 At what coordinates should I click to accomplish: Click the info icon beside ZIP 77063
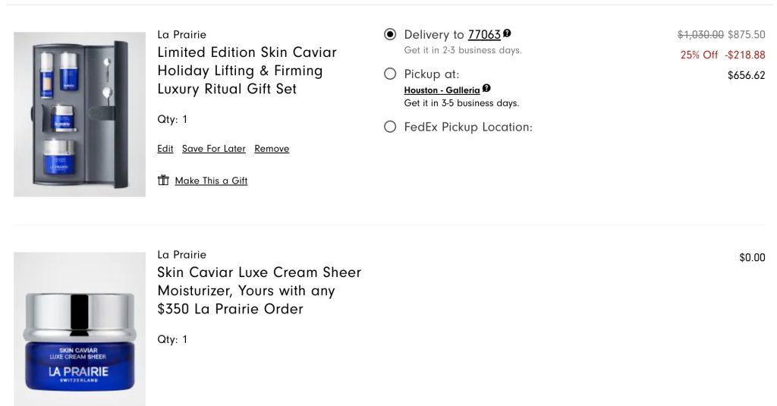coord(507,34)
